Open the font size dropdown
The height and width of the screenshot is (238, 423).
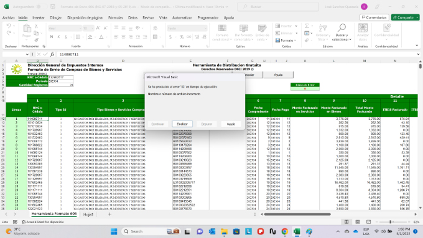click(x=92, y=29)
